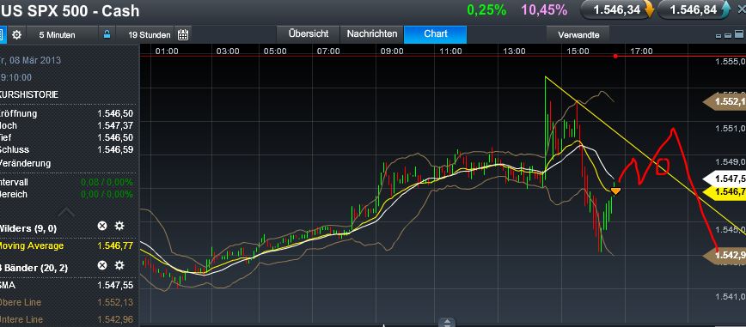Image resolution: width=746 pixels, height=327 pixels.
Task: Click the Hoch value 1.547,37
Action: pyautogui.click(x=115, y=125)
